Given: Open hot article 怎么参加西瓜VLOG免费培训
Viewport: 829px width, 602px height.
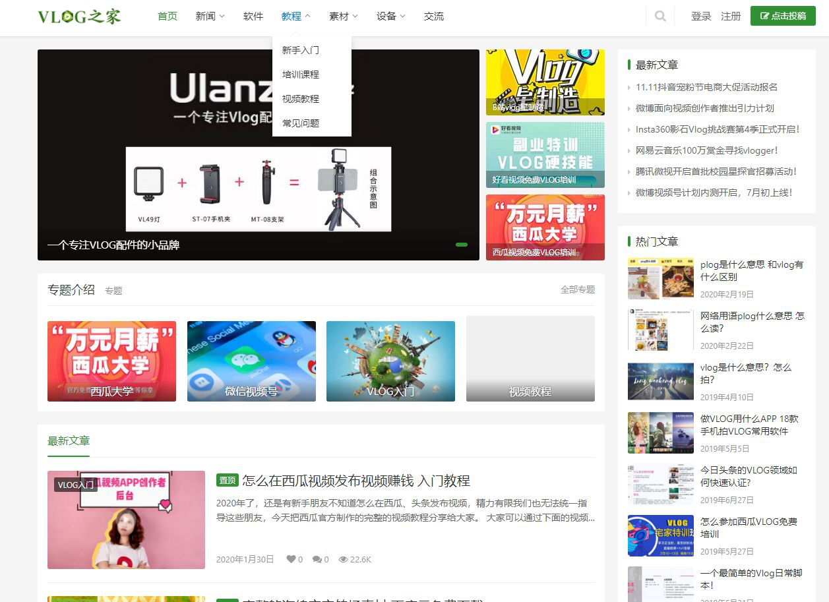Looking at the screenshot, I should [x=749, y=527].
